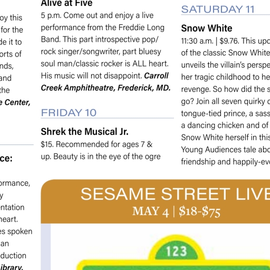270x270 pixels.
Task: Click the 'tongue-tied prince' text line
Action: [226, 113]
